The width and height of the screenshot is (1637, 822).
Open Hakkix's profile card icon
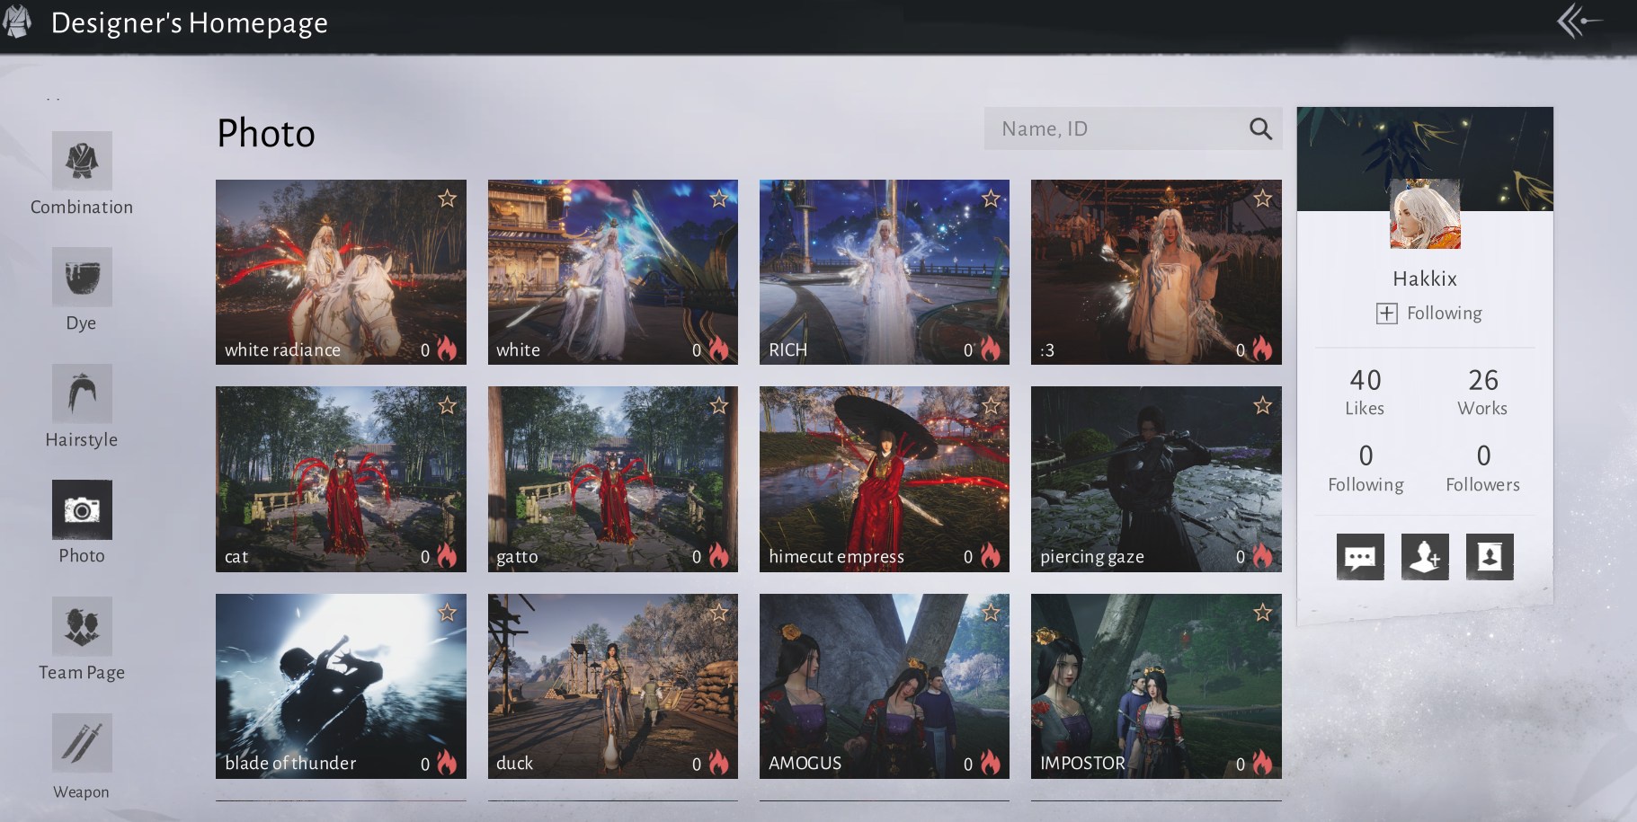[1490, 557]
